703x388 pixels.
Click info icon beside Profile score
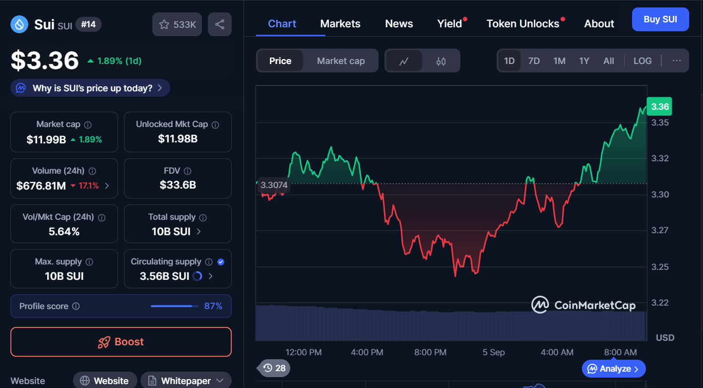(x=76, y=307)
